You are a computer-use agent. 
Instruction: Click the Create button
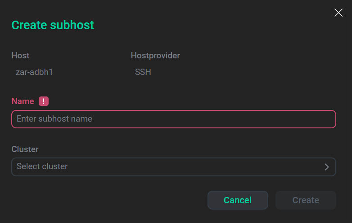click(x=306, y=200)
